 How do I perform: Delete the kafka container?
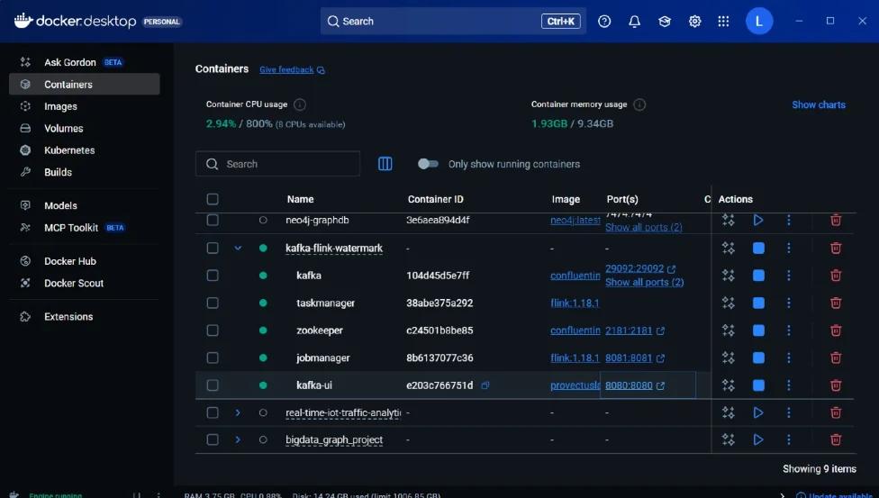point(835,276)
